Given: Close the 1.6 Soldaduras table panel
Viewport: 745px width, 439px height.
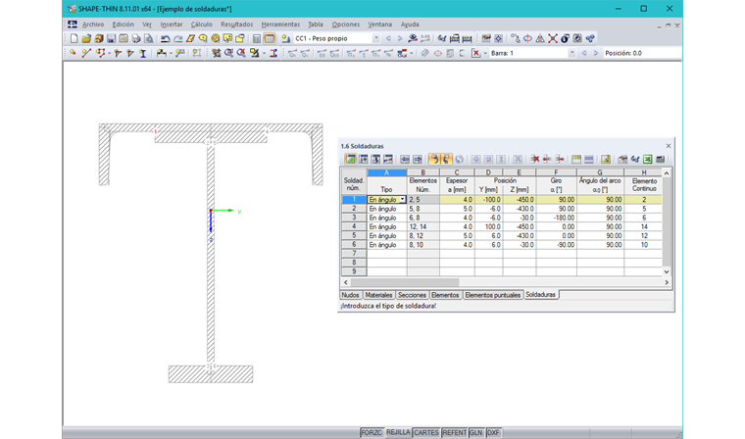Looking at the screenshot, I should click(668, 146).
